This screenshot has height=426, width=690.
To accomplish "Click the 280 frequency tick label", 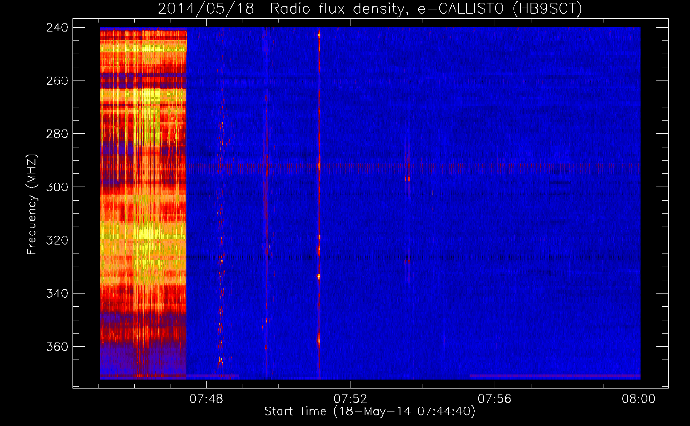I will tap(57, 134).
